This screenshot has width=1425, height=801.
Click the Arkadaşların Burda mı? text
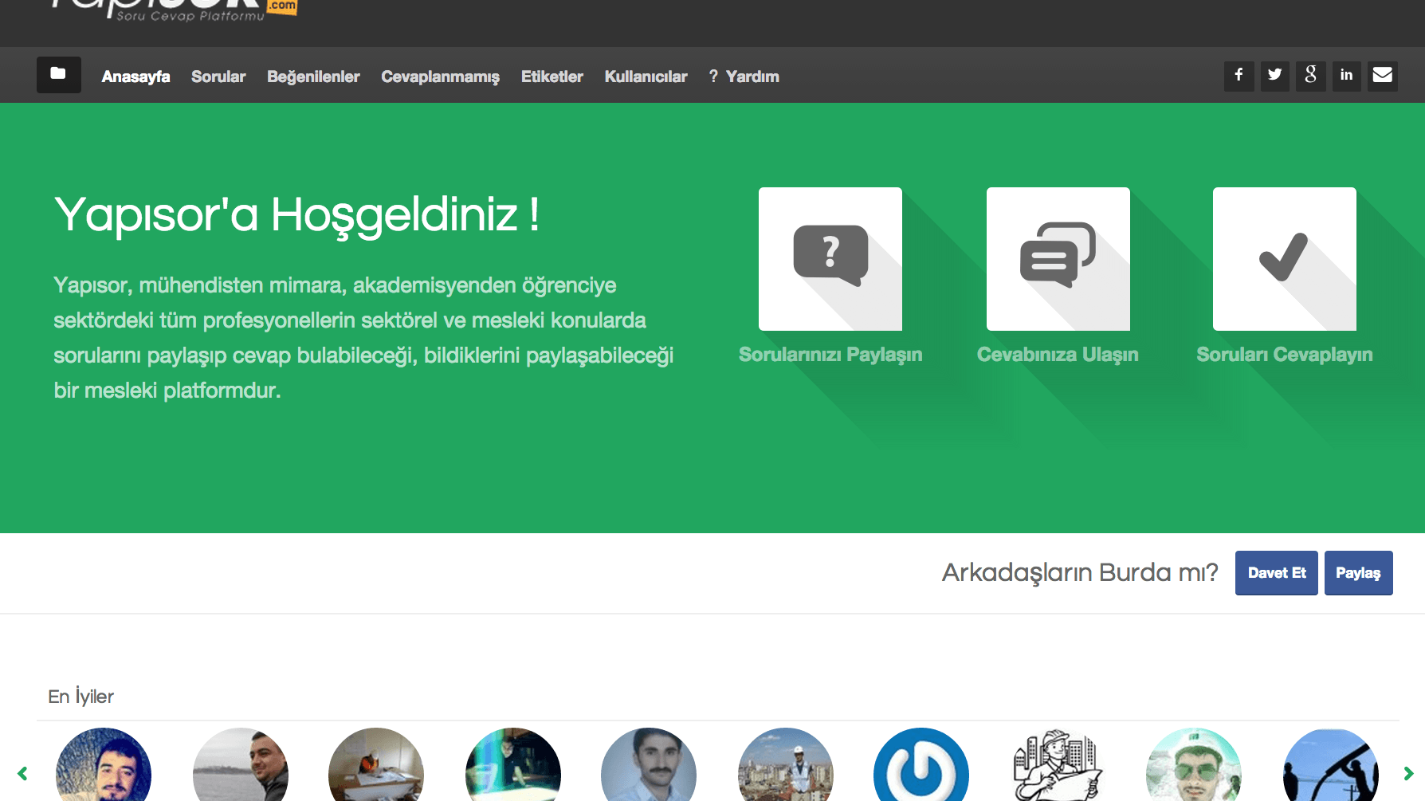coord(1080,573)
